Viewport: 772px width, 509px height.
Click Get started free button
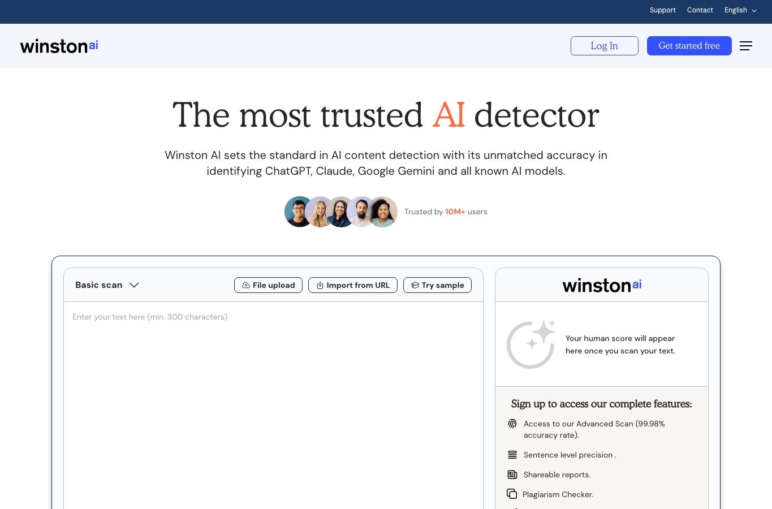coord(689,46)
